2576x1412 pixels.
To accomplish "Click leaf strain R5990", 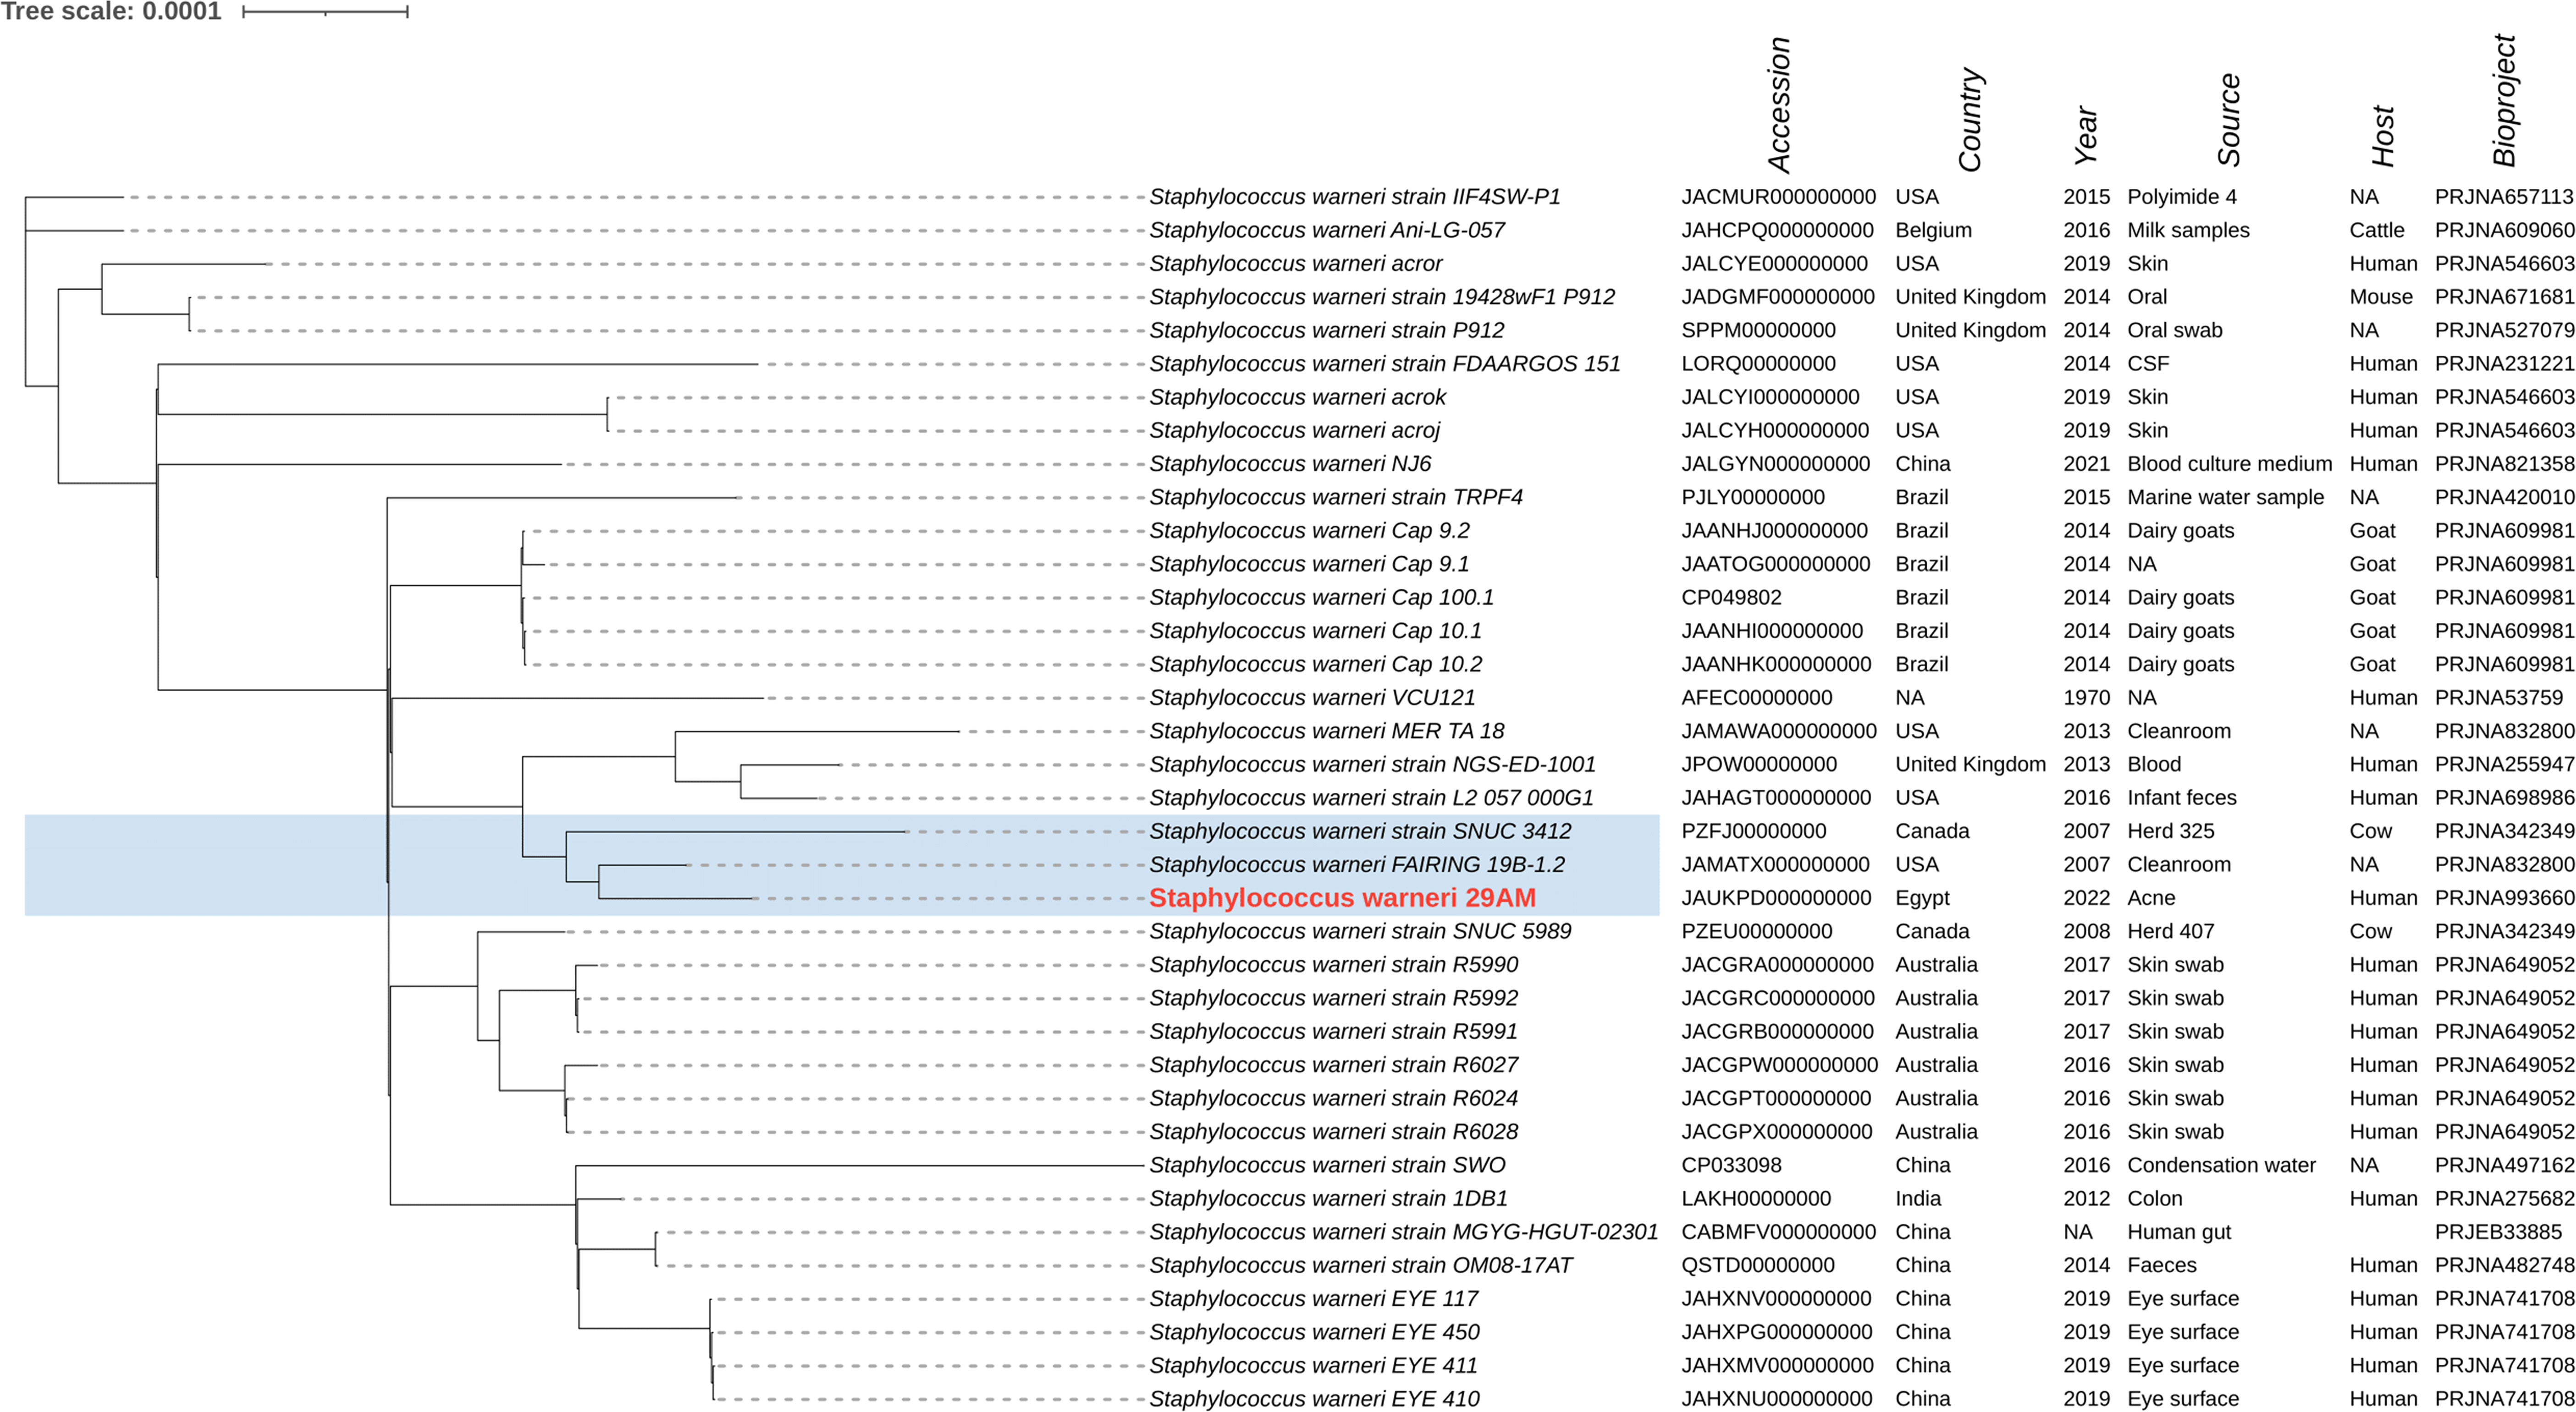I will pyautogui.click(x=1333, y=965).
